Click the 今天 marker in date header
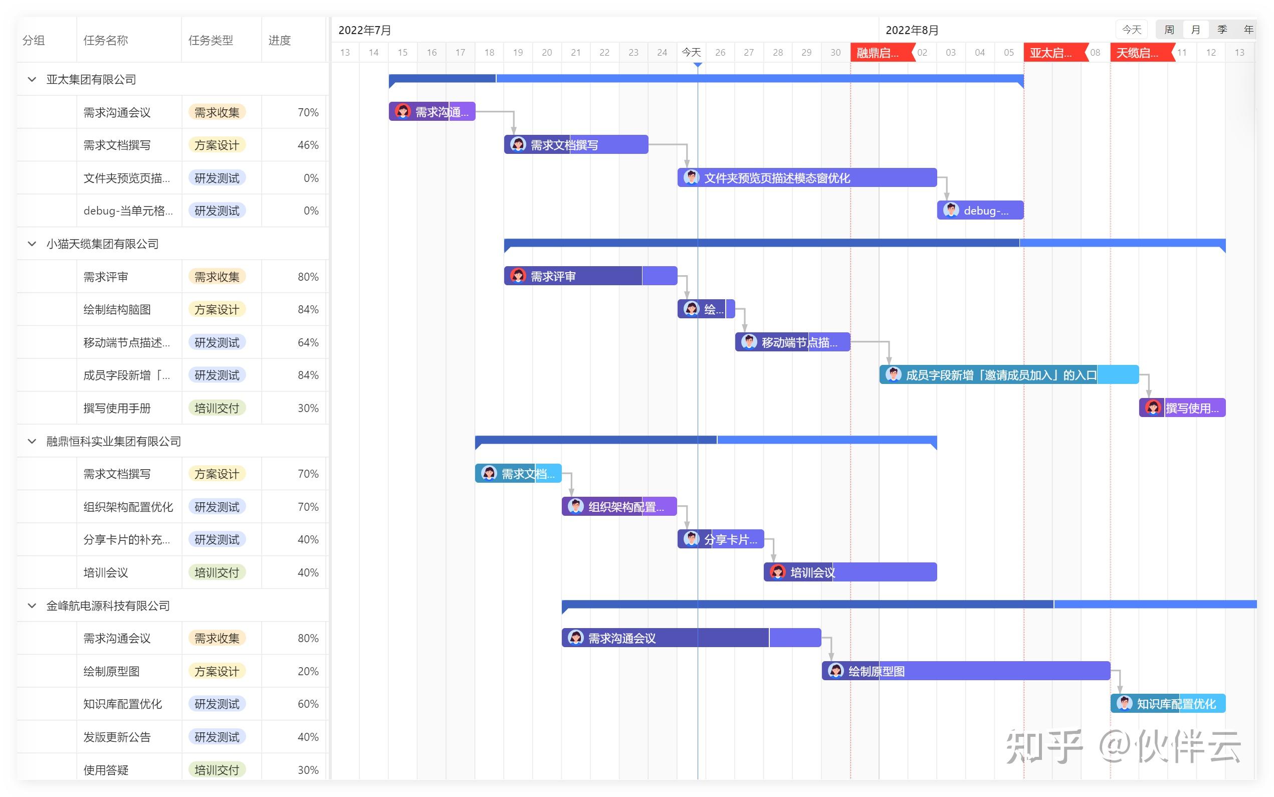This screenshot has height=797, width=1274. coord(691,52)
